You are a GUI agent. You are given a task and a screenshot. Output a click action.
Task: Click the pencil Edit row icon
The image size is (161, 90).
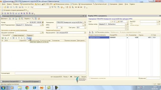point(8,38)
